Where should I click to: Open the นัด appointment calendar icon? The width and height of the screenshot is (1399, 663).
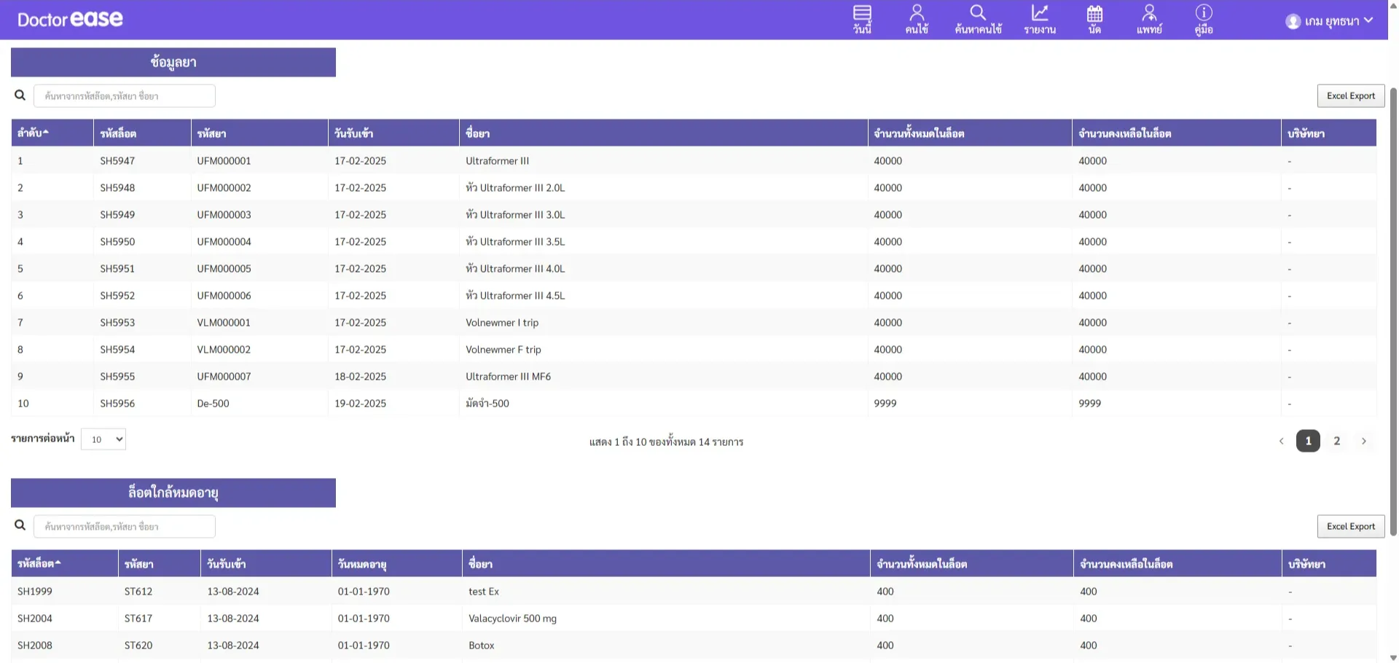(x=1094, y=20)
